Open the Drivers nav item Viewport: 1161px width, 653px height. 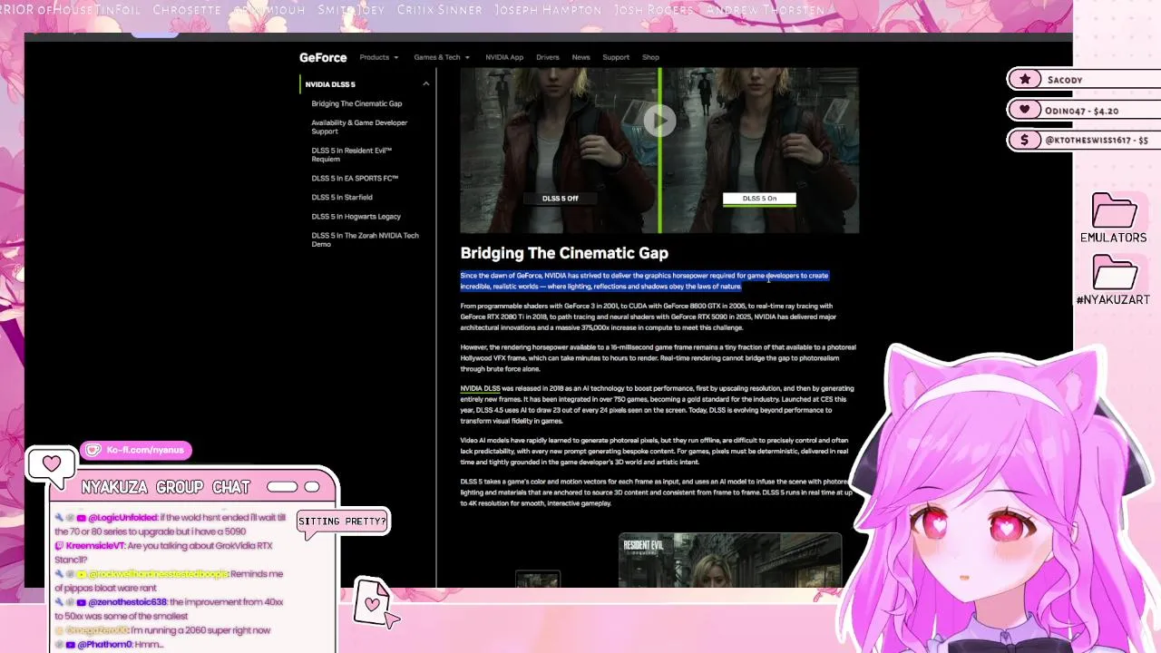click(x=548, y=57)
